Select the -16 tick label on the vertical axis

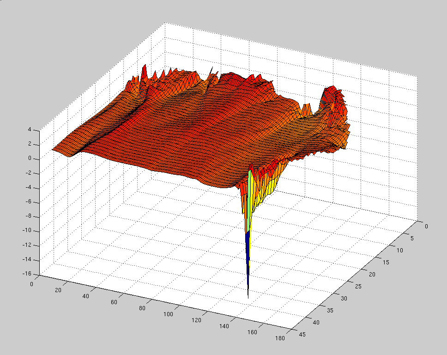(26, 274)
